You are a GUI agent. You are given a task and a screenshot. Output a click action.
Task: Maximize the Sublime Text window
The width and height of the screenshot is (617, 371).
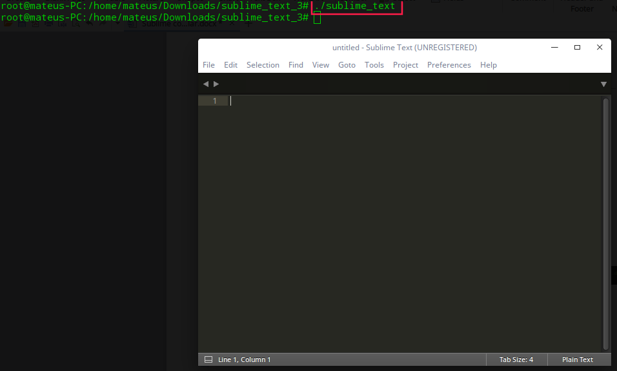pyautogui.click(x=577, y=47)
